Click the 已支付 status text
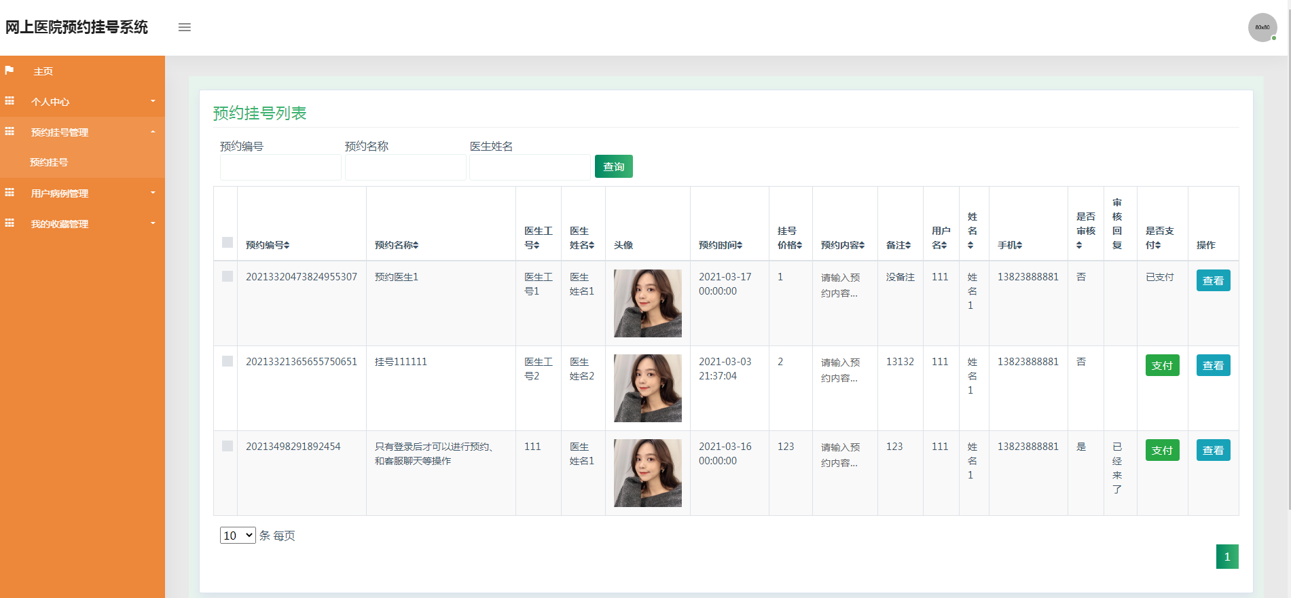 (1159, 277)
